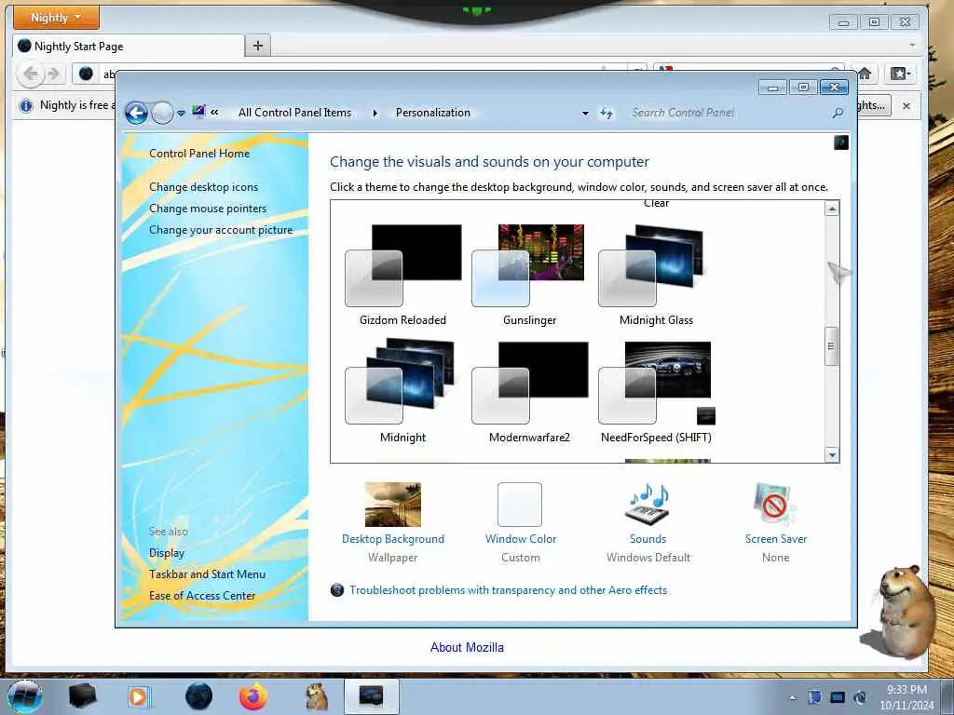Open the list all tabs dropdown in Nightly
954x715 pixels.
pos(912,45)
